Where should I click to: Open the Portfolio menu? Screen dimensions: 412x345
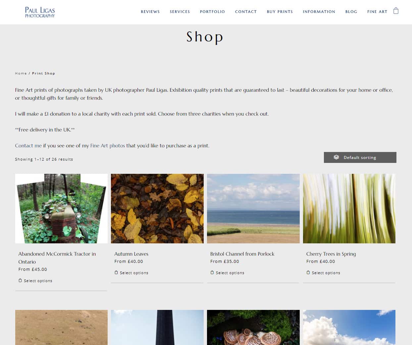(212, 12)
